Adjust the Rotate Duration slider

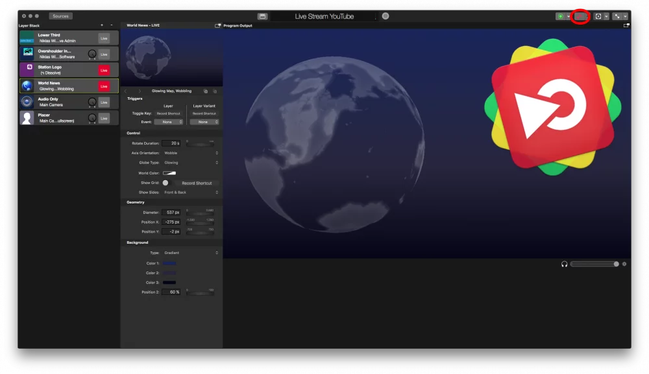coord(200,145)
